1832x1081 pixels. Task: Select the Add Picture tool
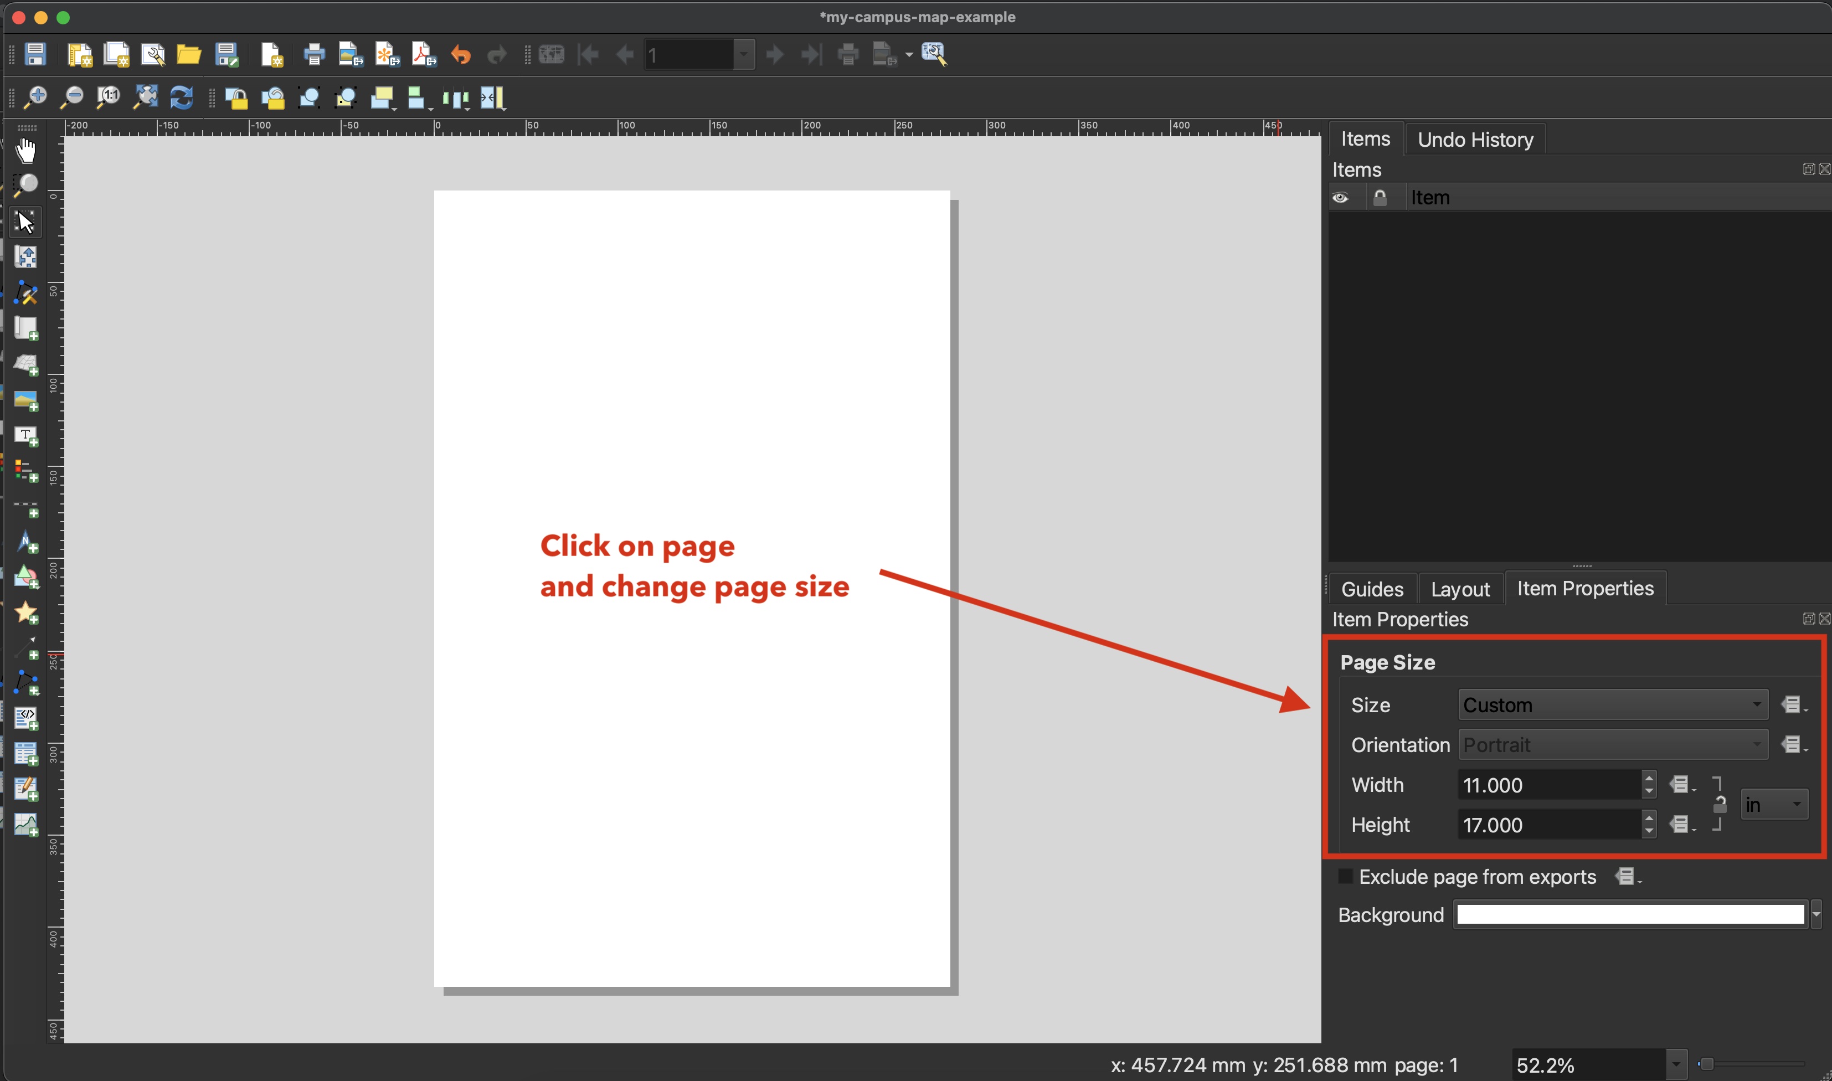point(26,400)
